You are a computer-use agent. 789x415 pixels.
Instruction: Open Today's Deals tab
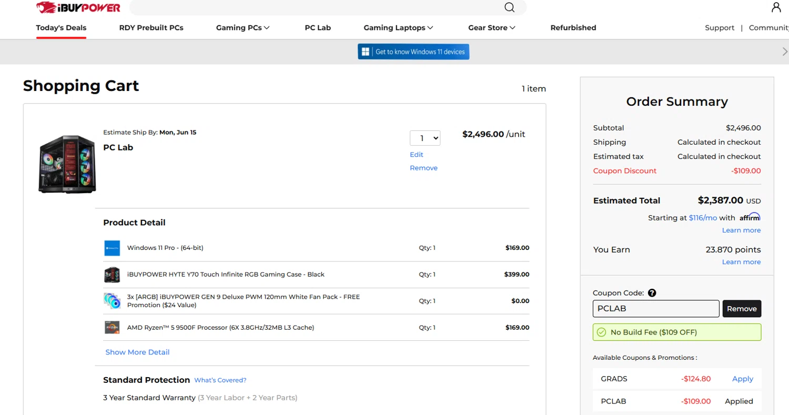61,28
